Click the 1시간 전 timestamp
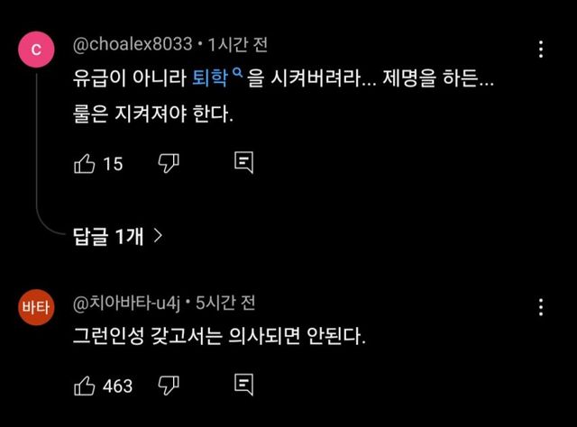 (x=238, y=44)
